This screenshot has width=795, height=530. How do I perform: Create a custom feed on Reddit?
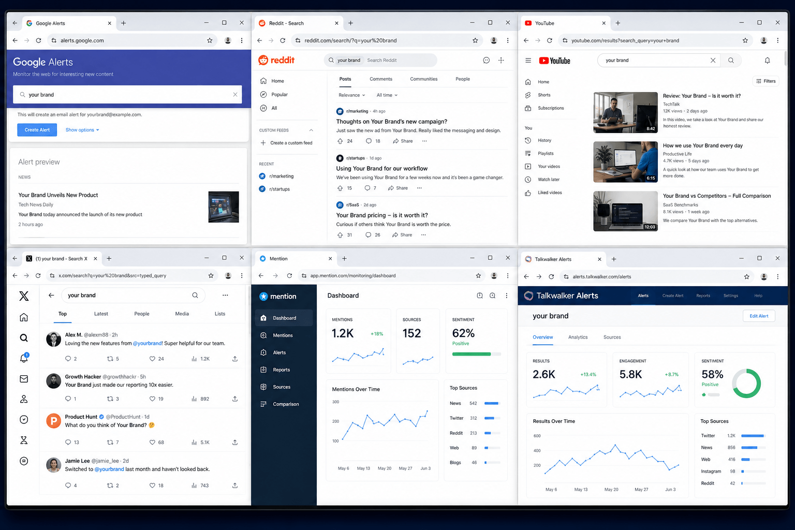(286, 143)
